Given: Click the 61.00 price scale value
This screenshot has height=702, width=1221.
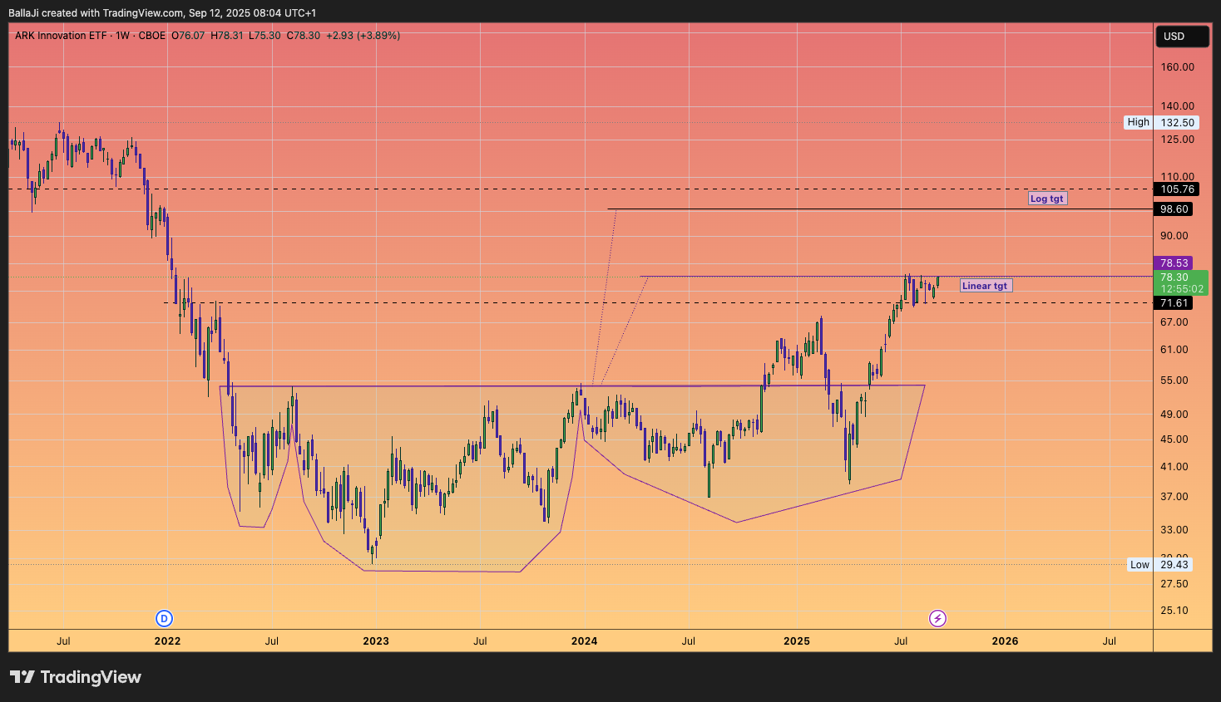Looking at the screenshot, I should pos(1174,350).
